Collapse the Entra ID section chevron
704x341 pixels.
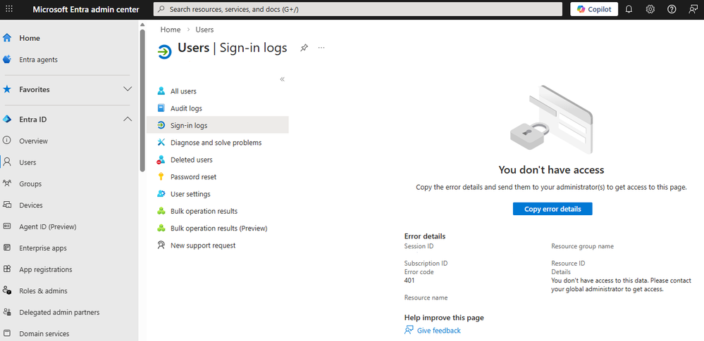click(x=128, y=120)
